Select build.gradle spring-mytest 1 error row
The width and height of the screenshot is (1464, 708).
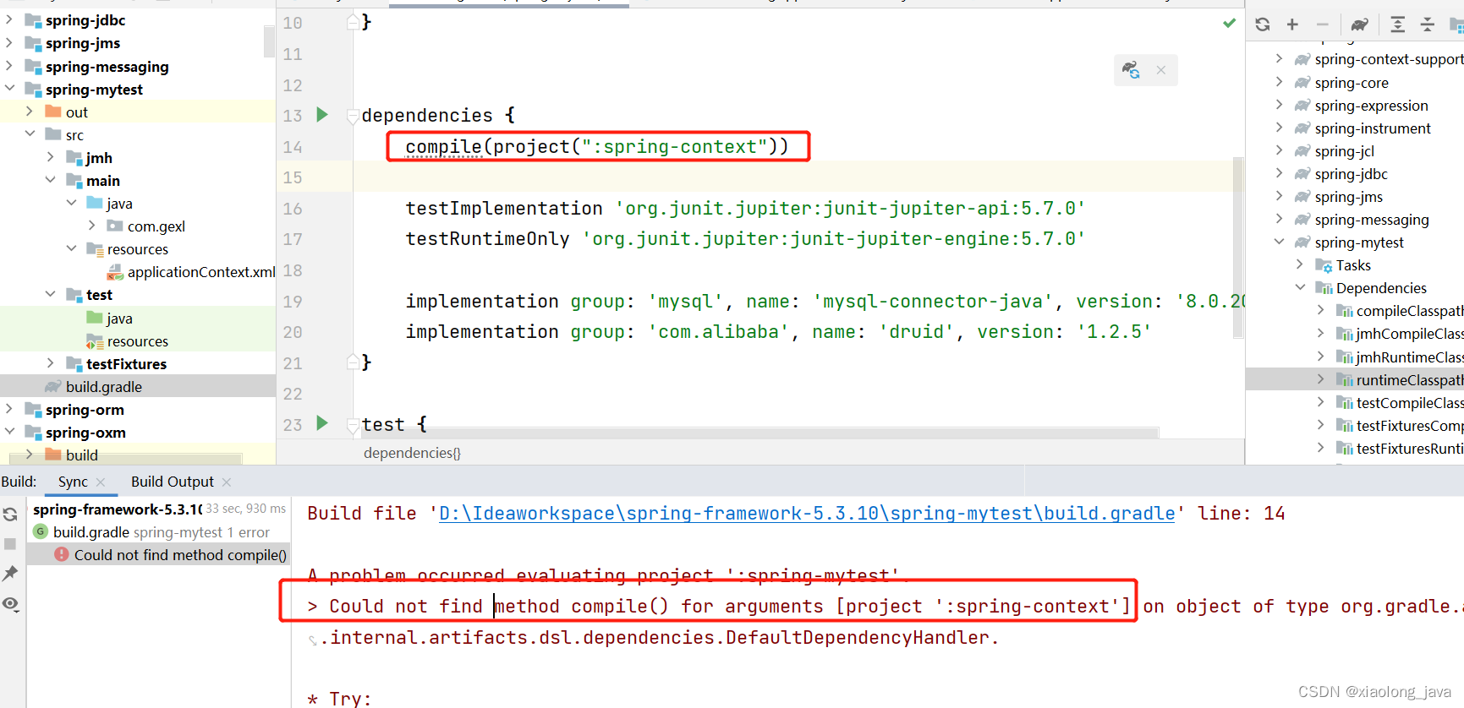161,532
